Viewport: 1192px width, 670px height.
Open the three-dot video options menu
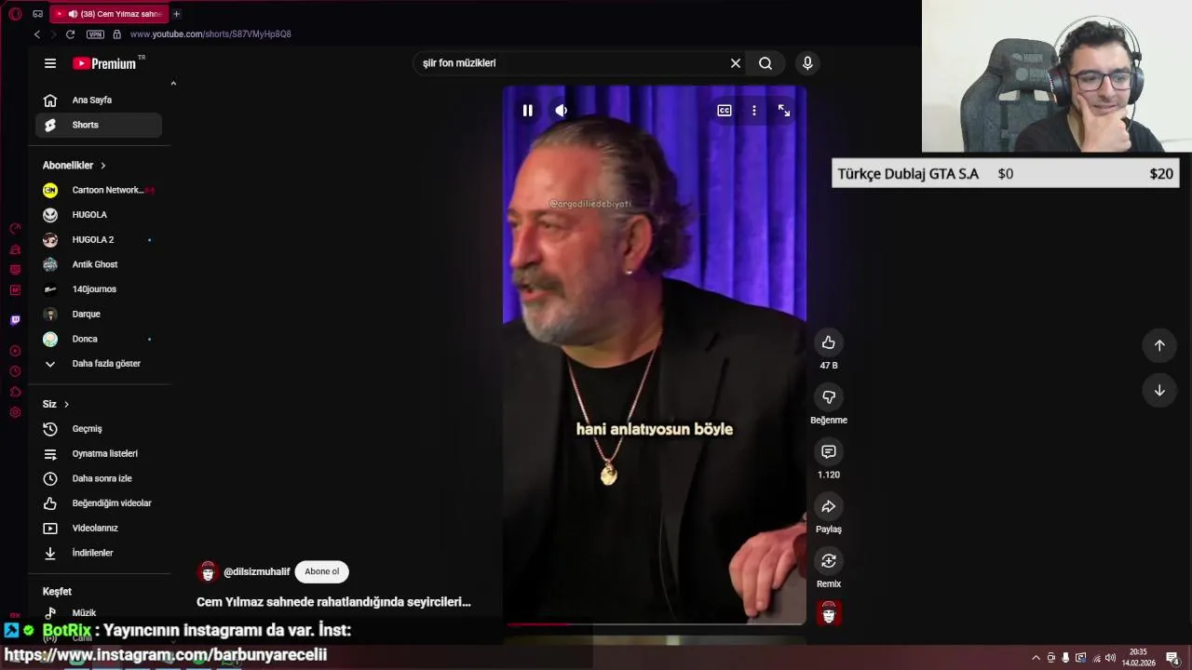click(754, 111)
